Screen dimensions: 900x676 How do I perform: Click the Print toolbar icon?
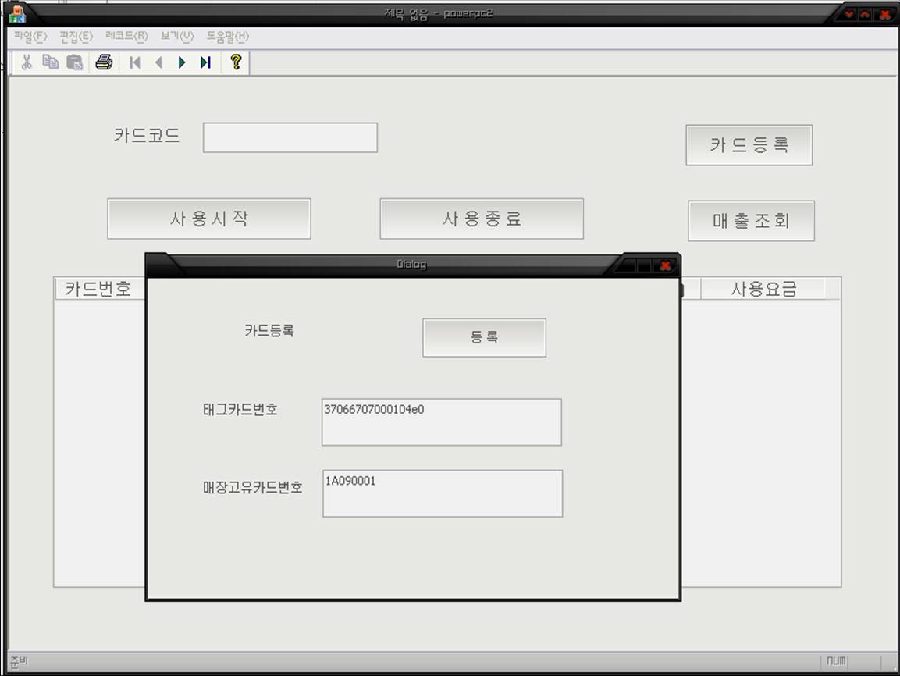104,62
